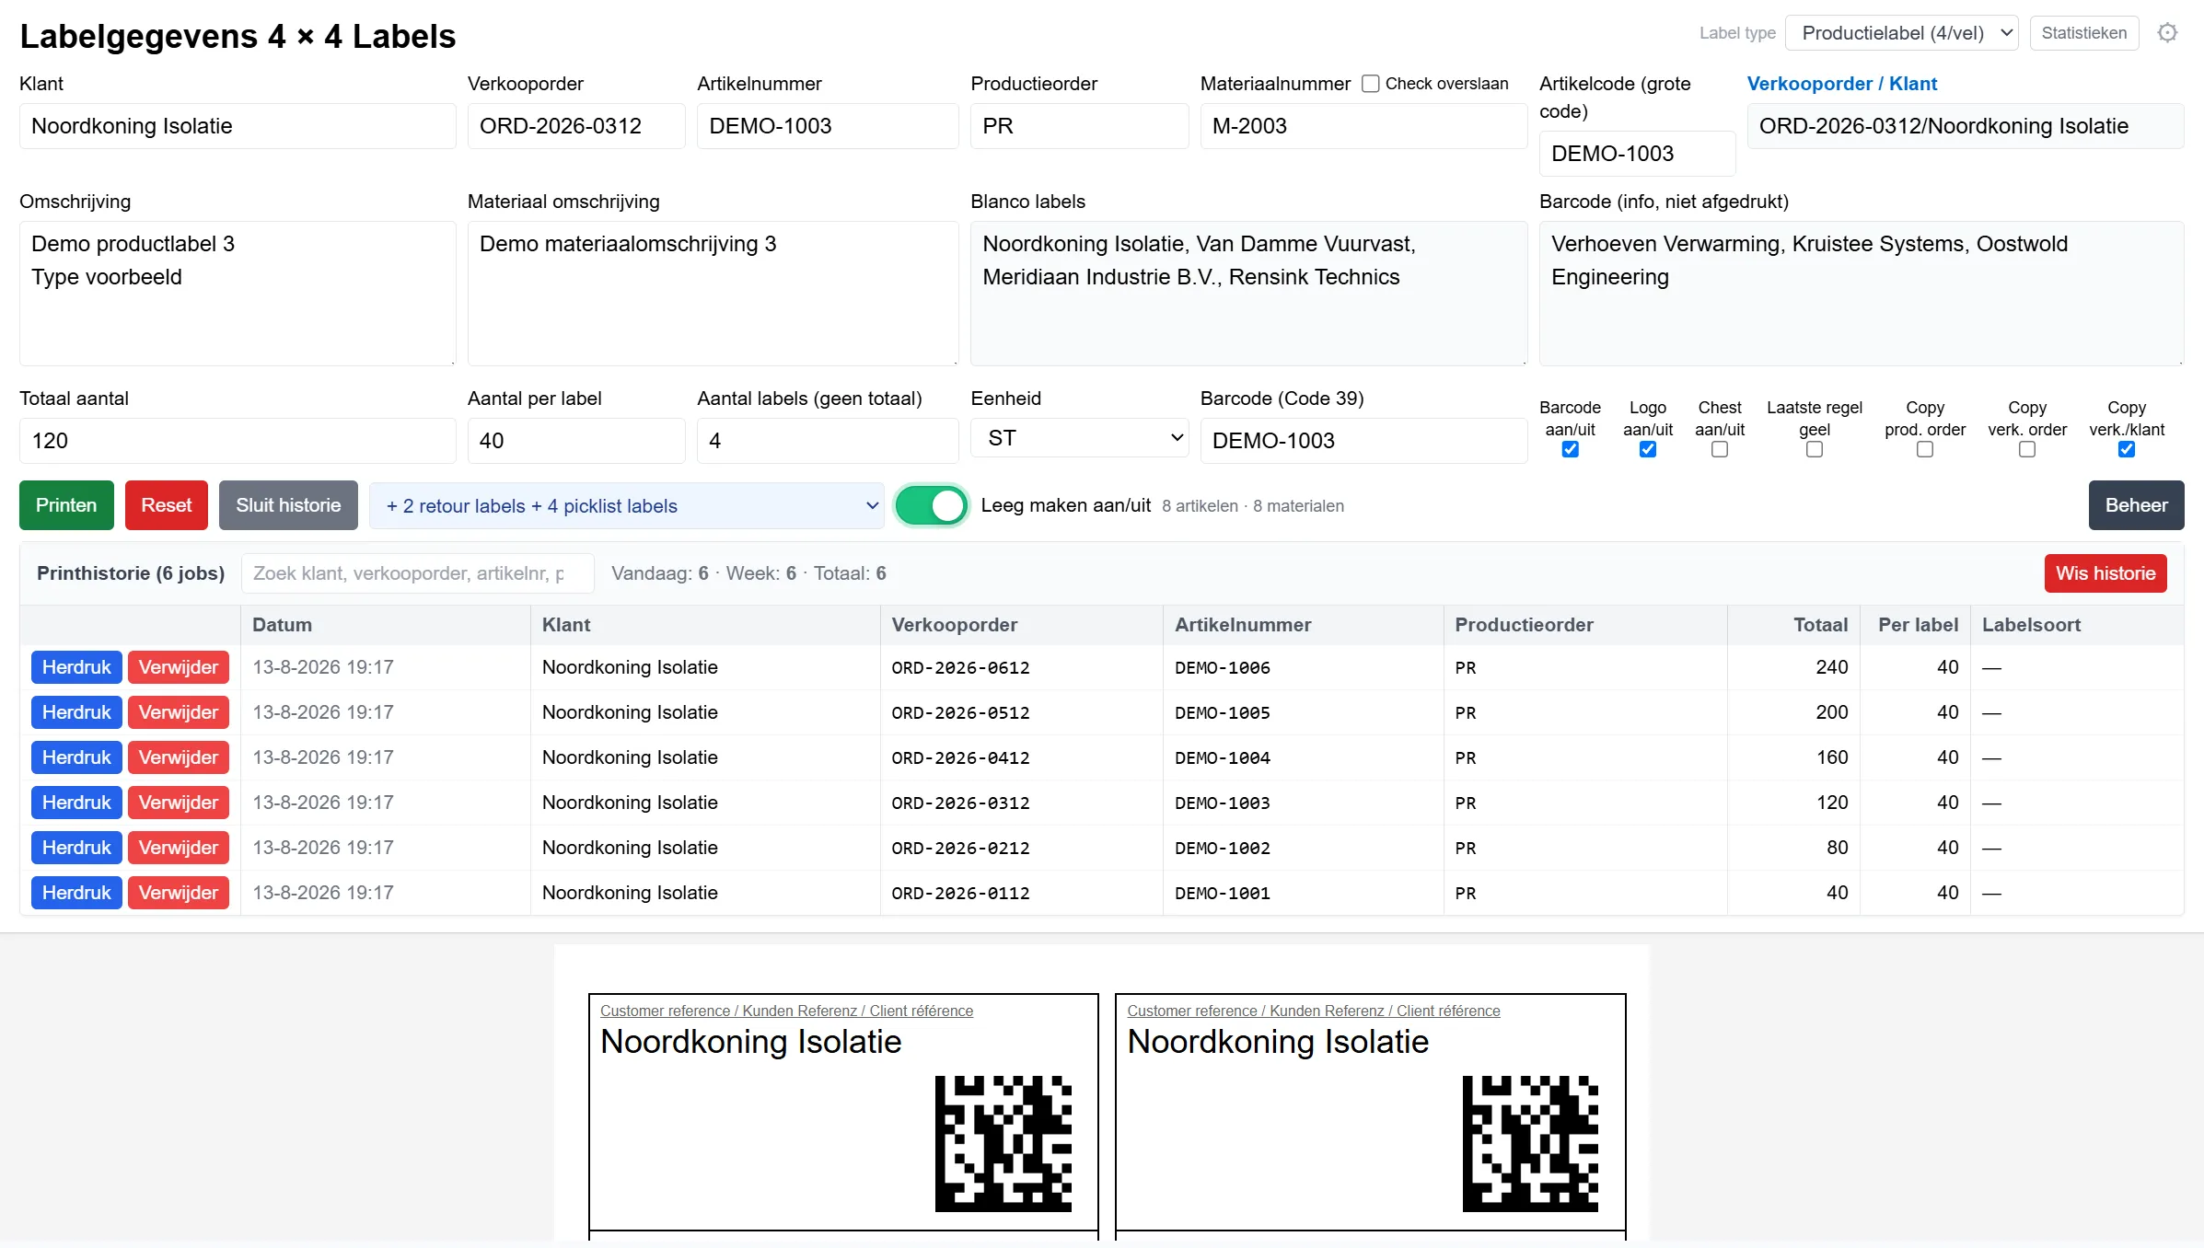
Task: Focus Aantal labels (geen totaal) field
Action: pos(828,441)
